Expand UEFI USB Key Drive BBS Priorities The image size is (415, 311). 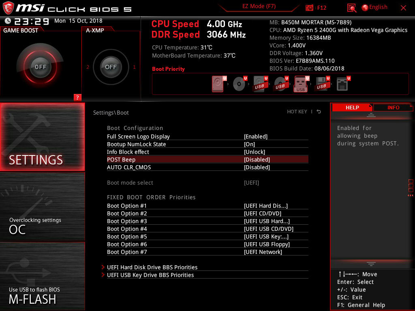pos(150,275)
